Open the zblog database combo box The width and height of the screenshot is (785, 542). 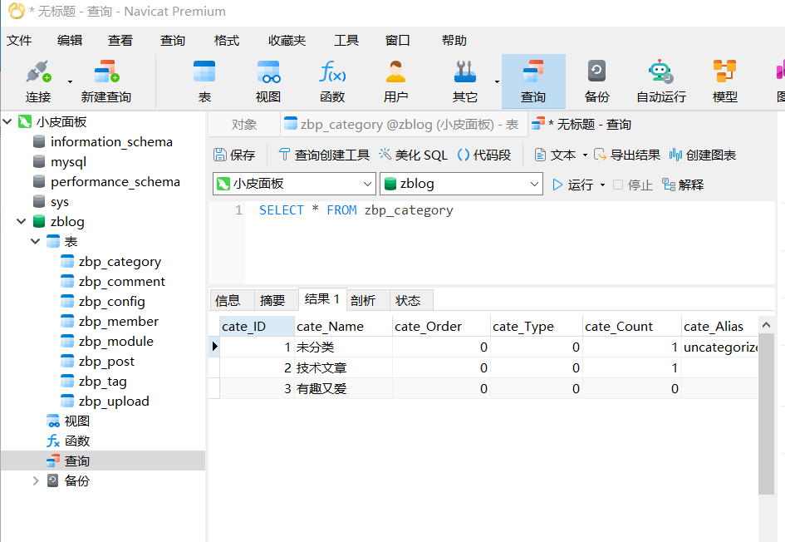pos(461,184)
